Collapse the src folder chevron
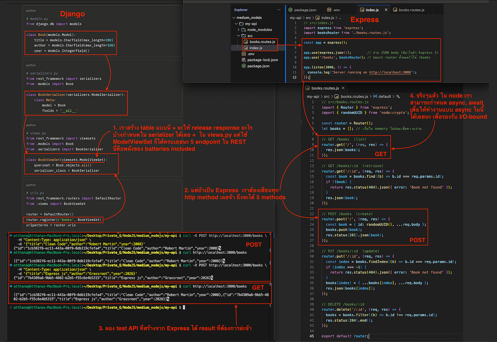497x342 pixels. pos(239,36)
